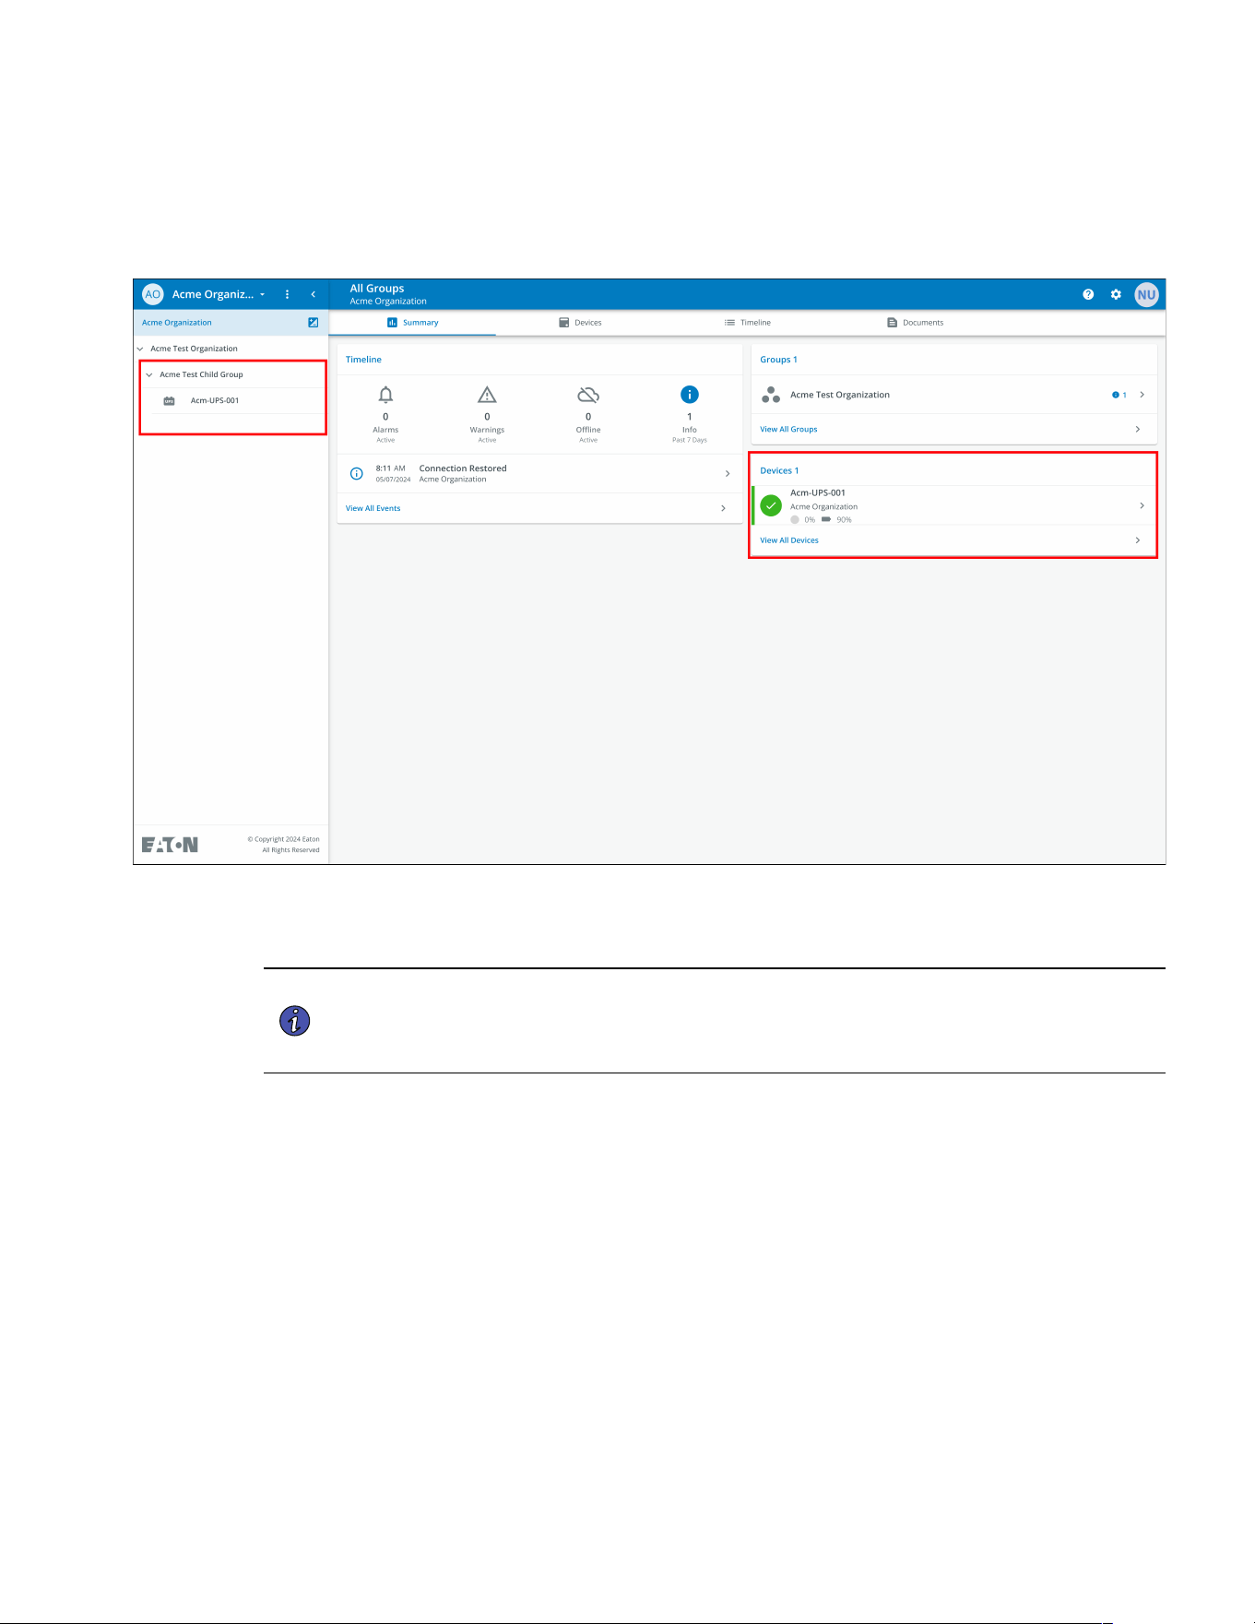Screen dimensions: 1255x1624
Task: Click the battery icon showing 90%
Action: (x=826, y=519)
